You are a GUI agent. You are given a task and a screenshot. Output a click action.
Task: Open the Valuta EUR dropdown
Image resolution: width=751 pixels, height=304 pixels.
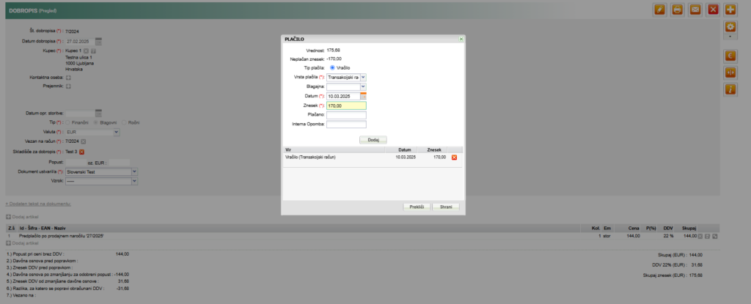117,132
